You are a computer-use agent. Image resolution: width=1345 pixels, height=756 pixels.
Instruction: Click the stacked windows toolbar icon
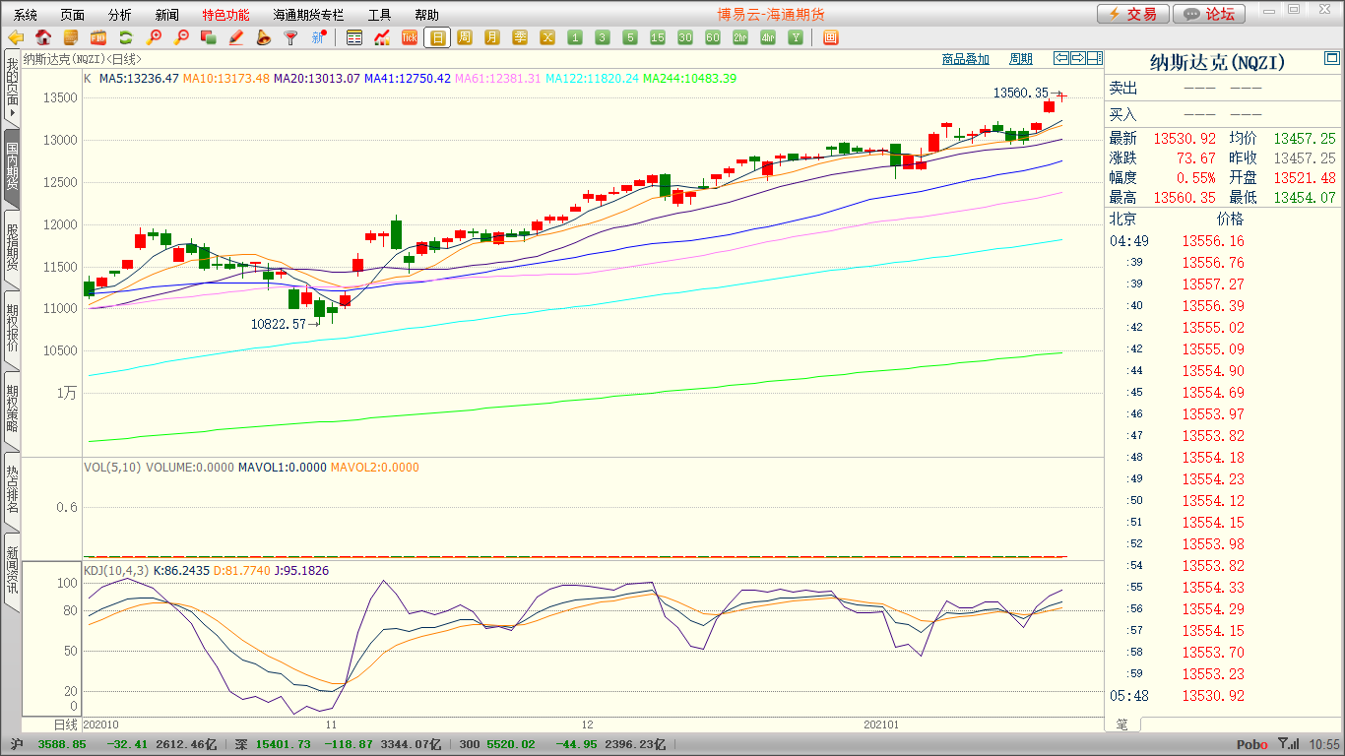click(x=209, y=37)
